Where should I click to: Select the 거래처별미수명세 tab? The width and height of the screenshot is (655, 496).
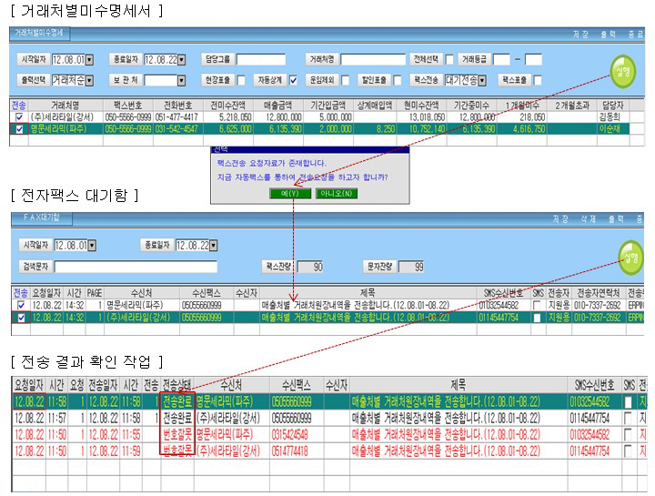point(39,33)
